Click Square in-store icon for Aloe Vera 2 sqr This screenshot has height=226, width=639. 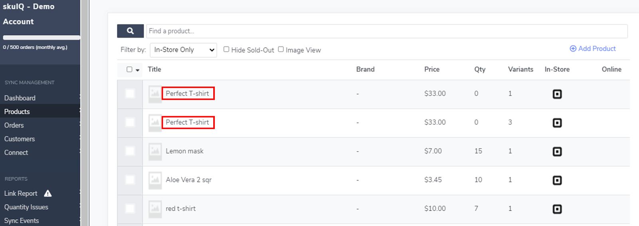click(557, 180)
